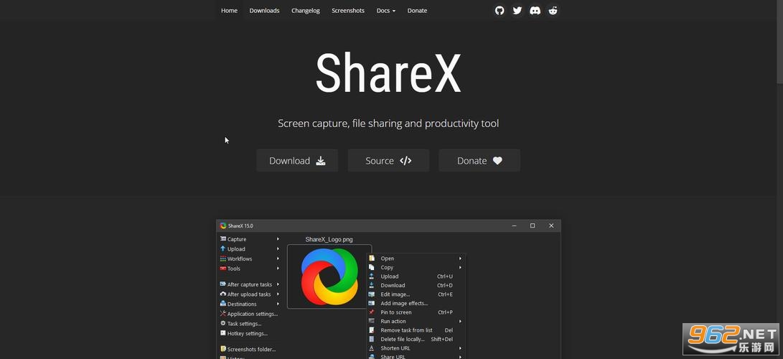
Task: Expand the Copy submenu in context menu
Action: click(460, 267)
